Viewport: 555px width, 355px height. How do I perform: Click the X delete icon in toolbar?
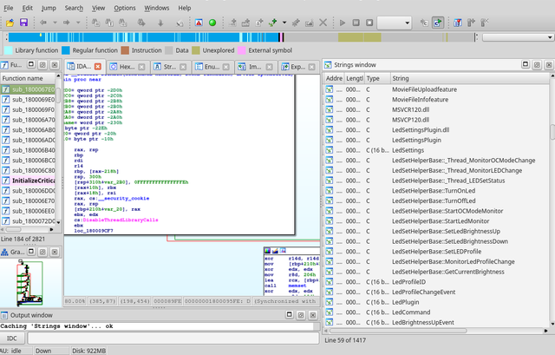[323, 22]
